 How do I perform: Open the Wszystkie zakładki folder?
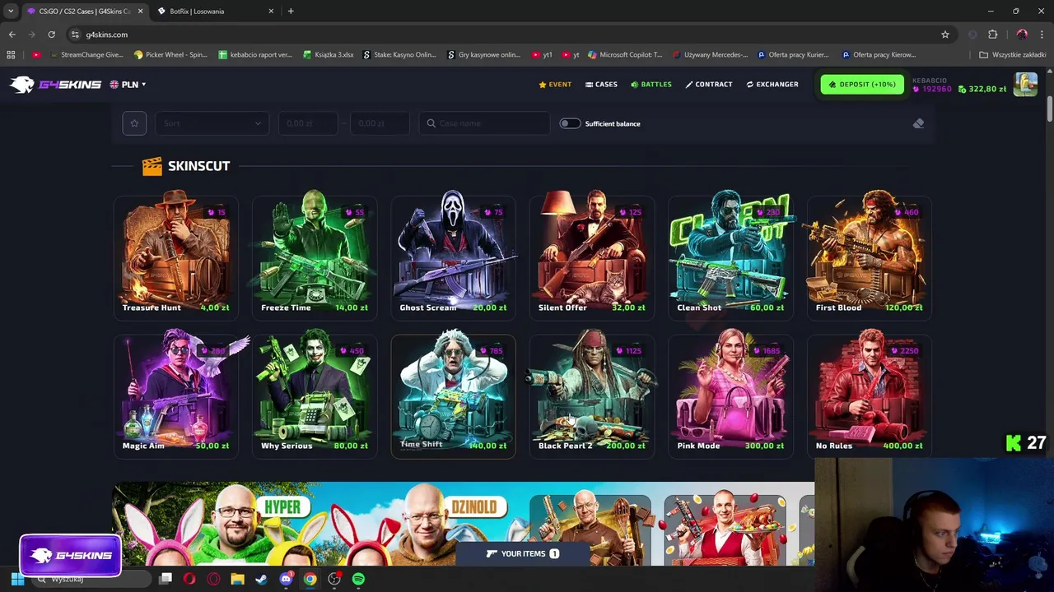(1013, 55)
